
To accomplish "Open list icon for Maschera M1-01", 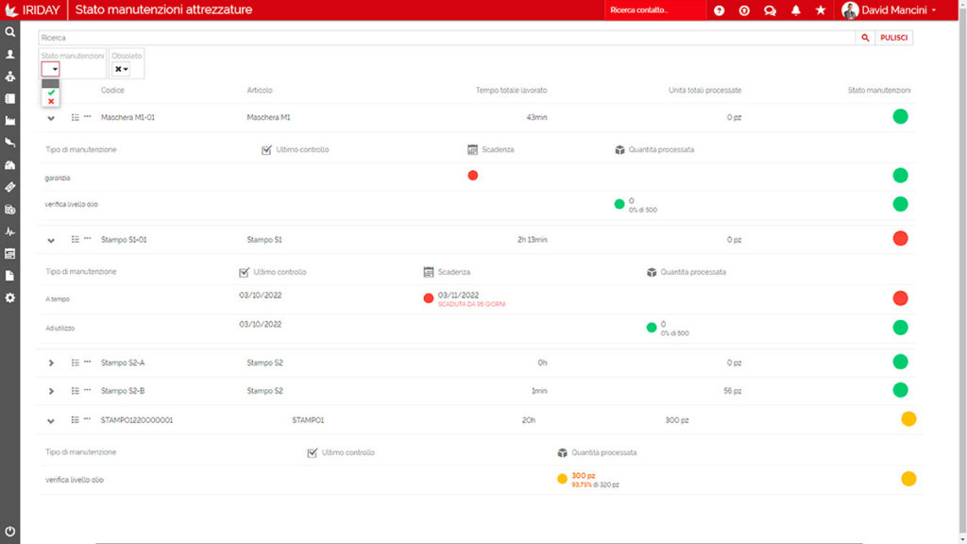I will [x=76, y=117].
